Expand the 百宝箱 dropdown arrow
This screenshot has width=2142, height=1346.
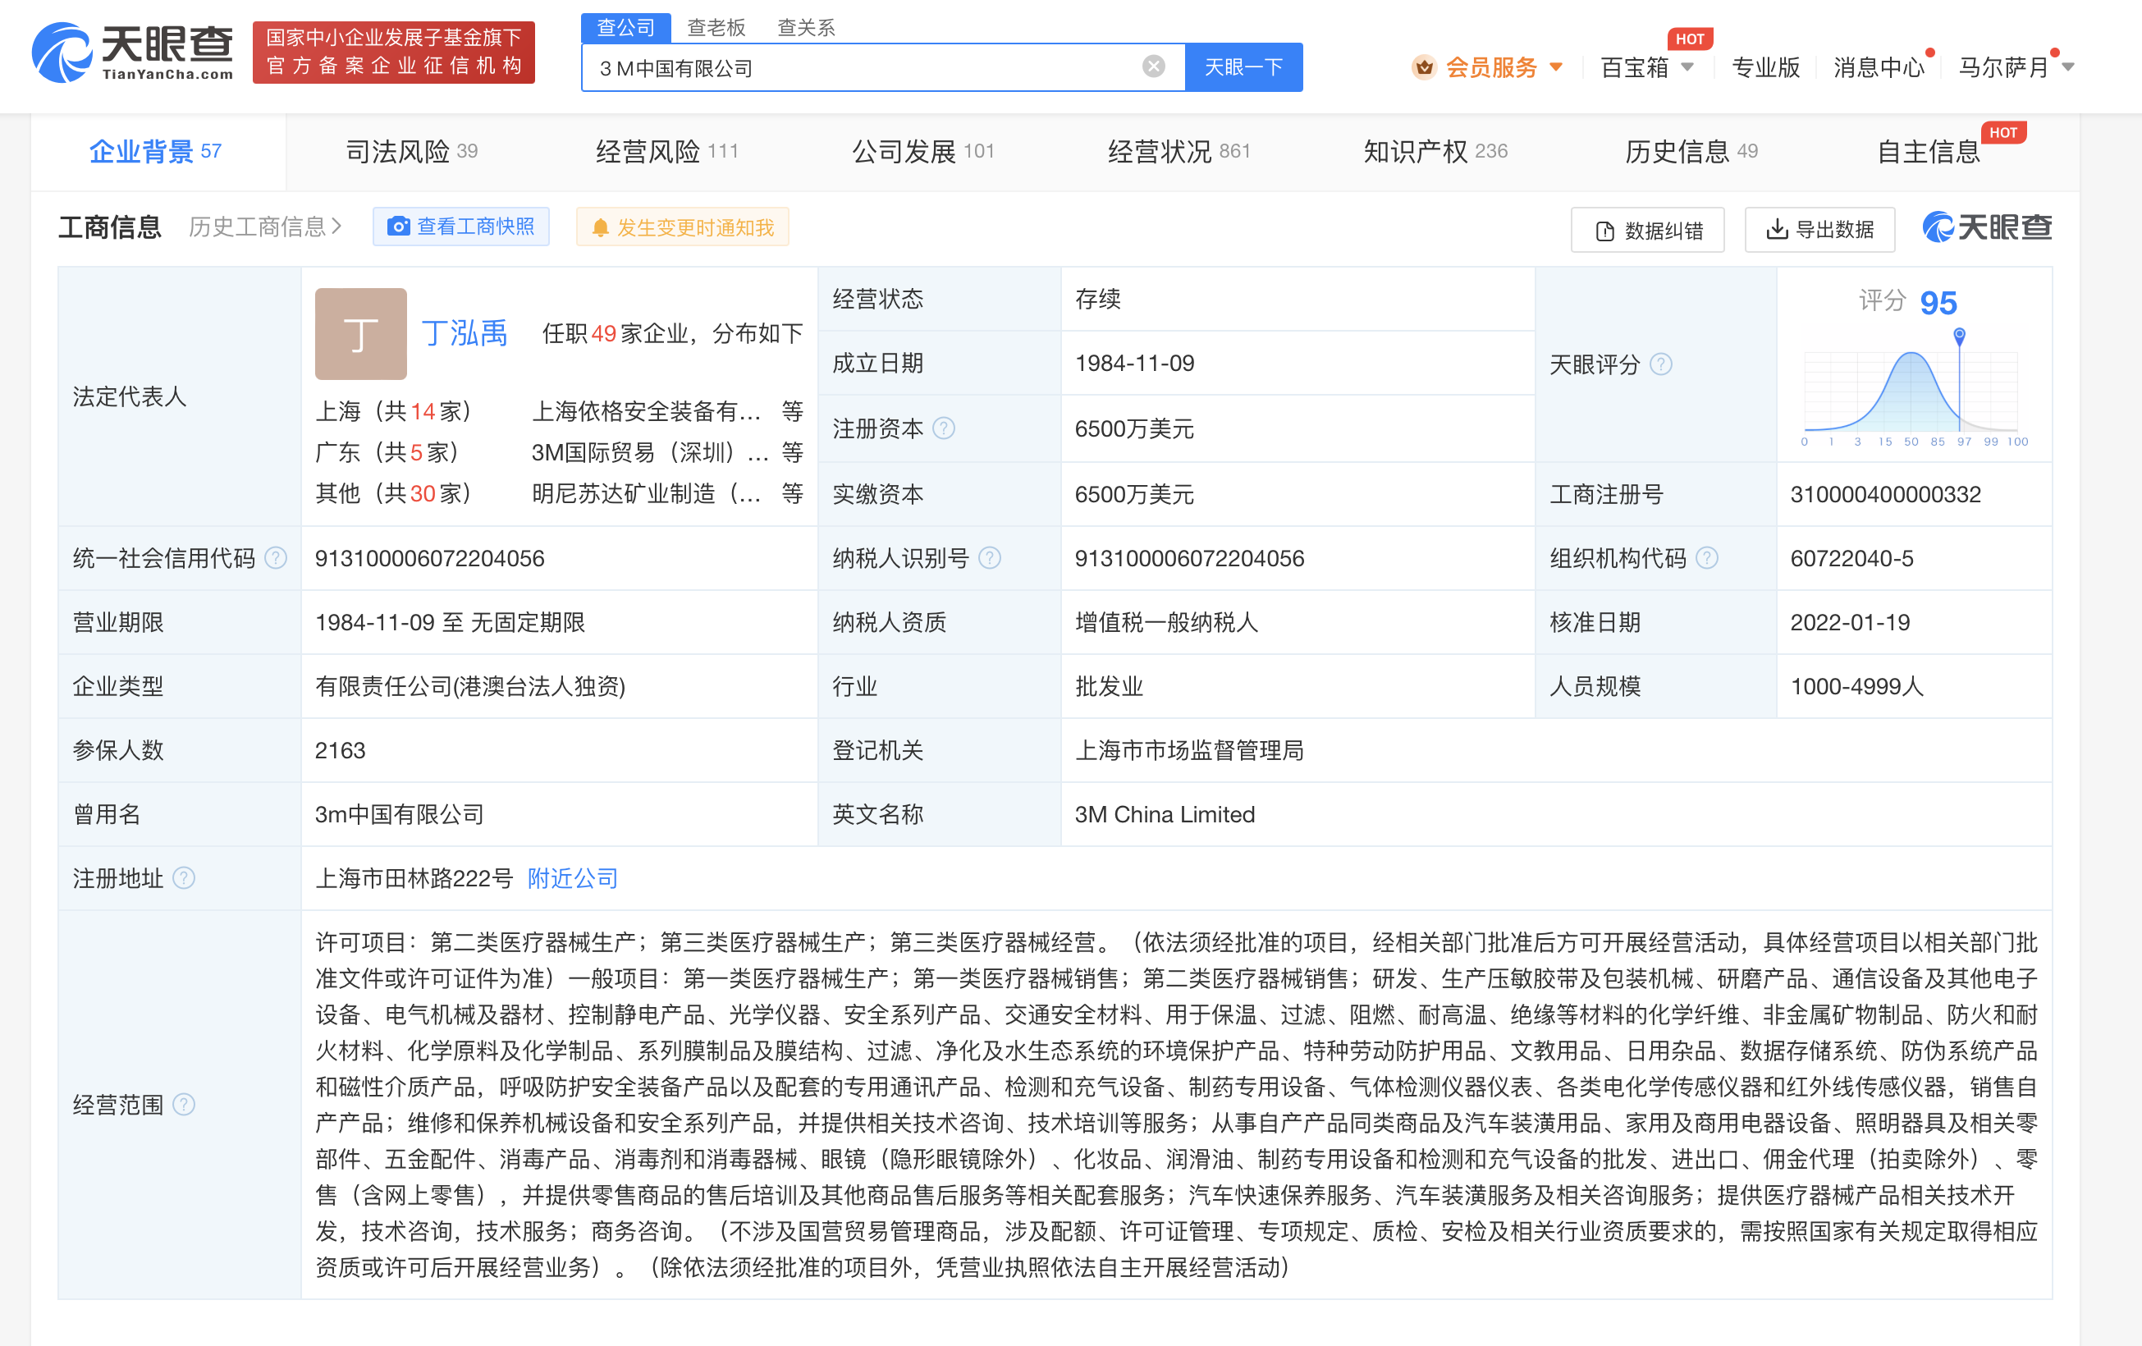pyautogui.click(x=1687, y=66)
